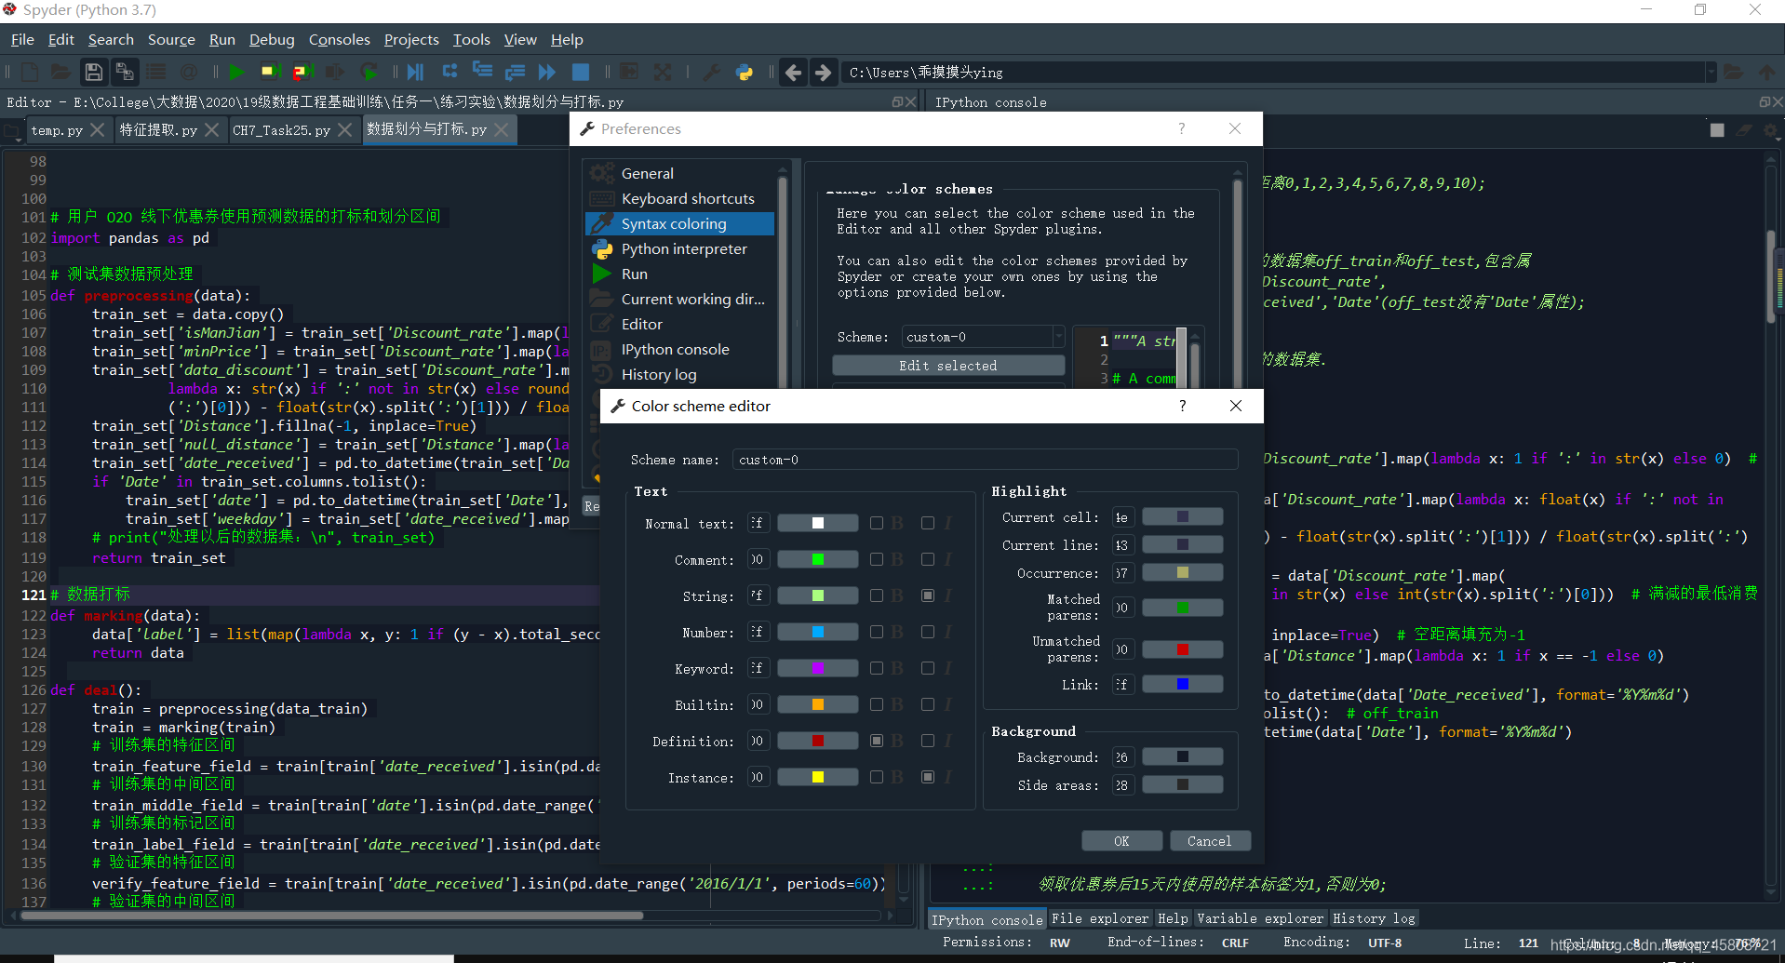The width and height of the screenshot is (1785, 963).
Task: Save the current file from the toolbar
Action: pyautogui.click(x=93, y=72)
